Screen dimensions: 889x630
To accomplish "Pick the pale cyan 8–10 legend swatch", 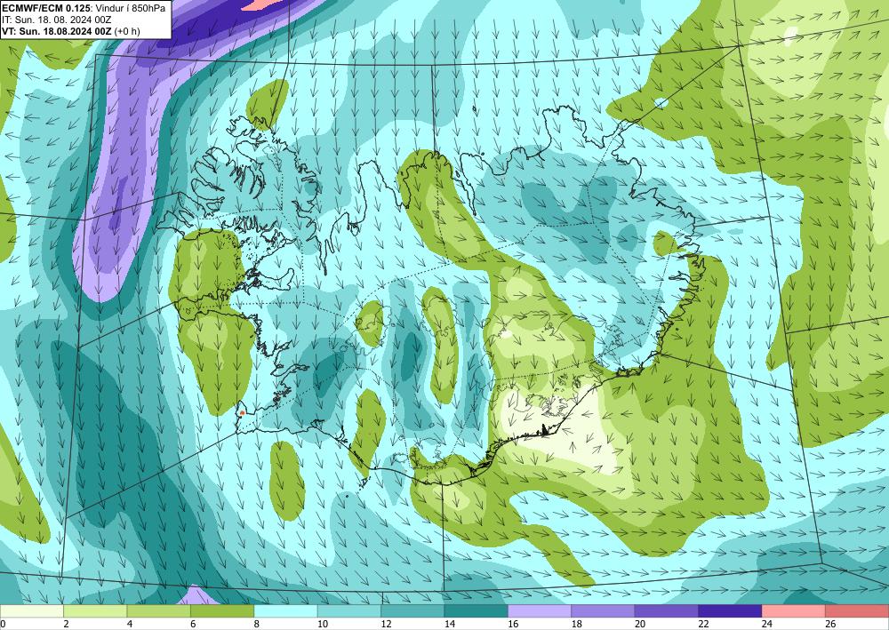I will pyautogui.click(x=285, y=611).
